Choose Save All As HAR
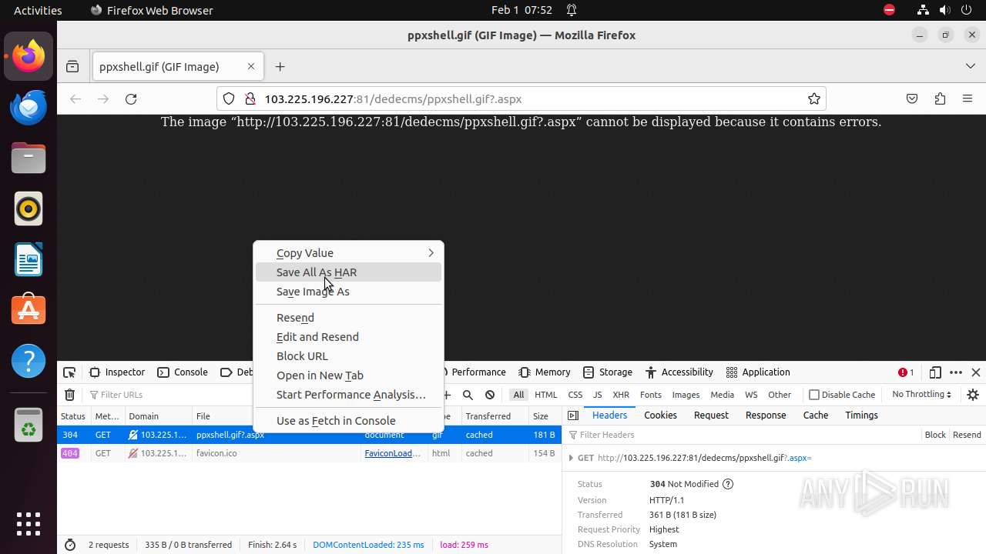986x554 pixels. (348, 272)
